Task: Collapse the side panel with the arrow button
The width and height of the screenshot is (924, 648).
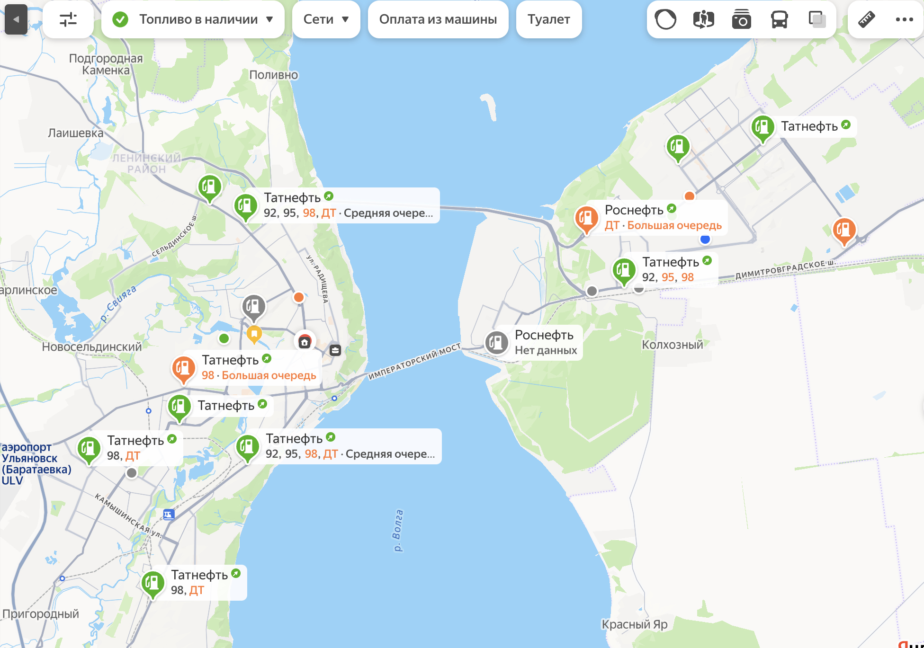Action: tap(16, 19)
